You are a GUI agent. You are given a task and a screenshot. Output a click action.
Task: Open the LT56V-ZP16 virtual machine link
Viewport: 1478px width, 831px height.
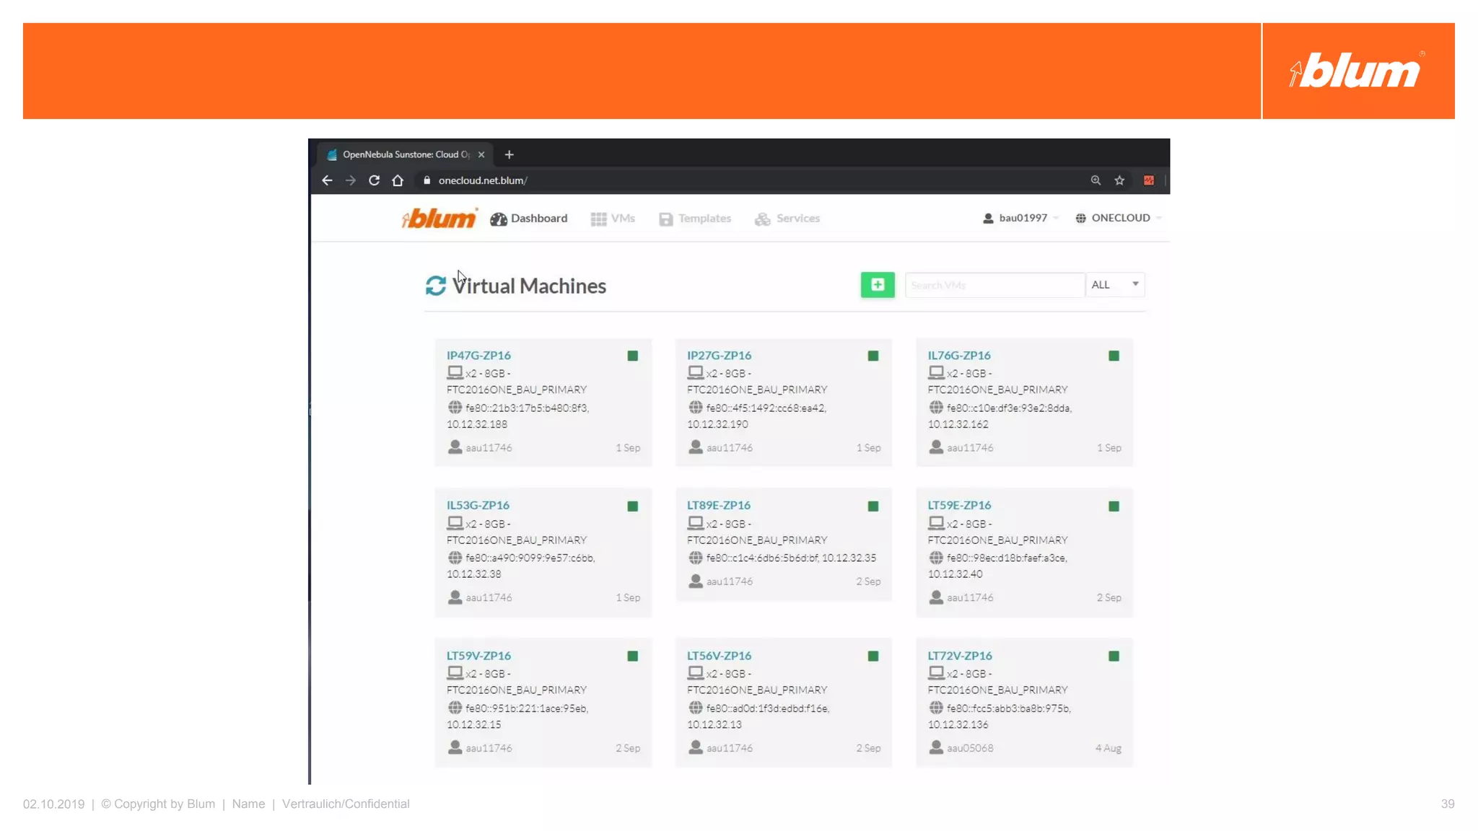(x=719, y=656)
